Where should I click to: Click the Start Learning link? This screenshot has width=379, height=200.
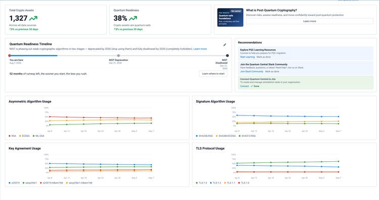coord(247,57)
